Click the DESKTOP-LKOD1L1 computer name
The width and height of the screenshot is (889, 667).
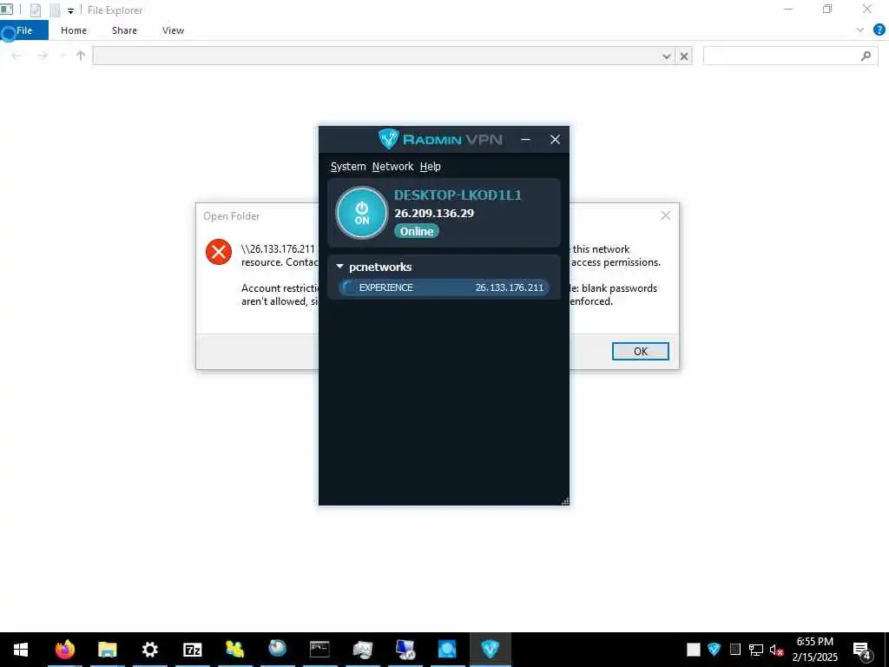tap(458, 195)
